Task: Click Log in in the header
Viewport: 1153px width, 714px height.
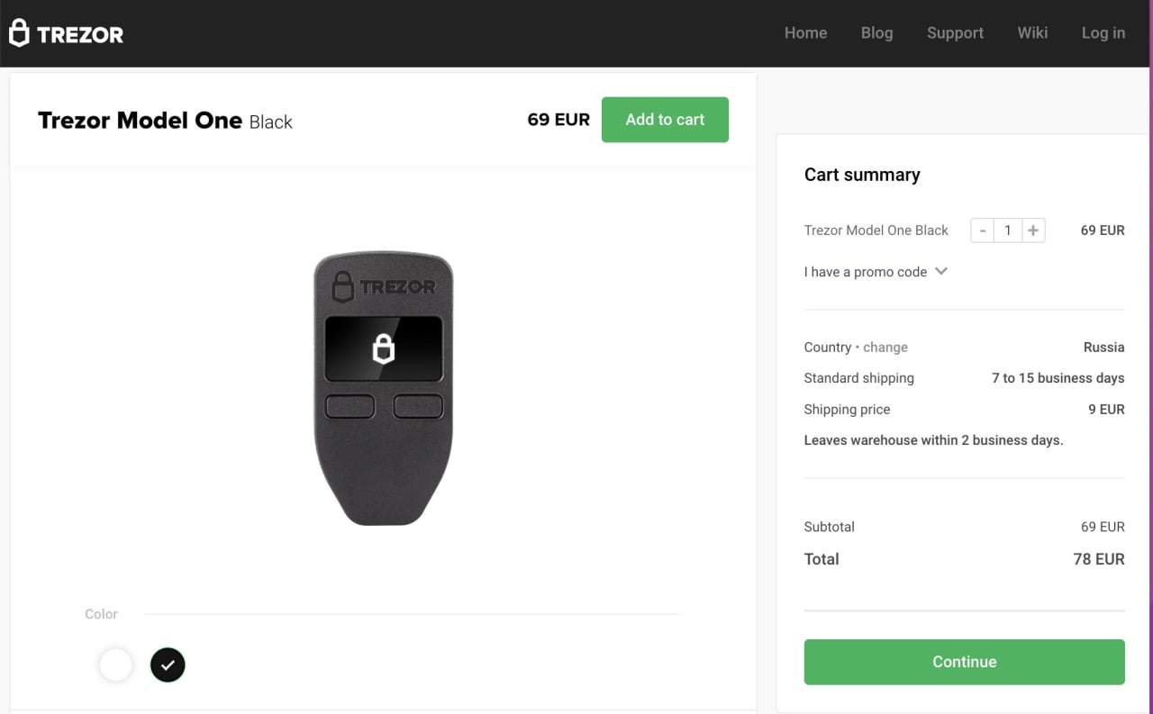Action: pos(1103,33)
